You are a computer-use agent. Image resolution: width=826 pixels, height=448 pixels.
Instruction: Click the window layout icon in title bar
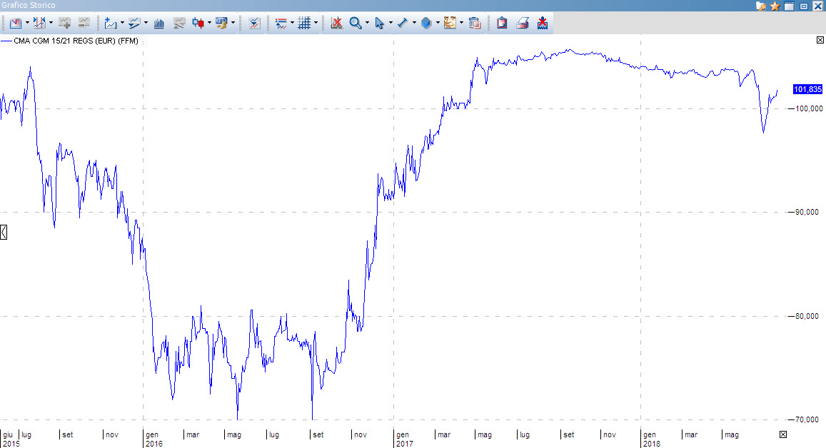click(789, 6)
